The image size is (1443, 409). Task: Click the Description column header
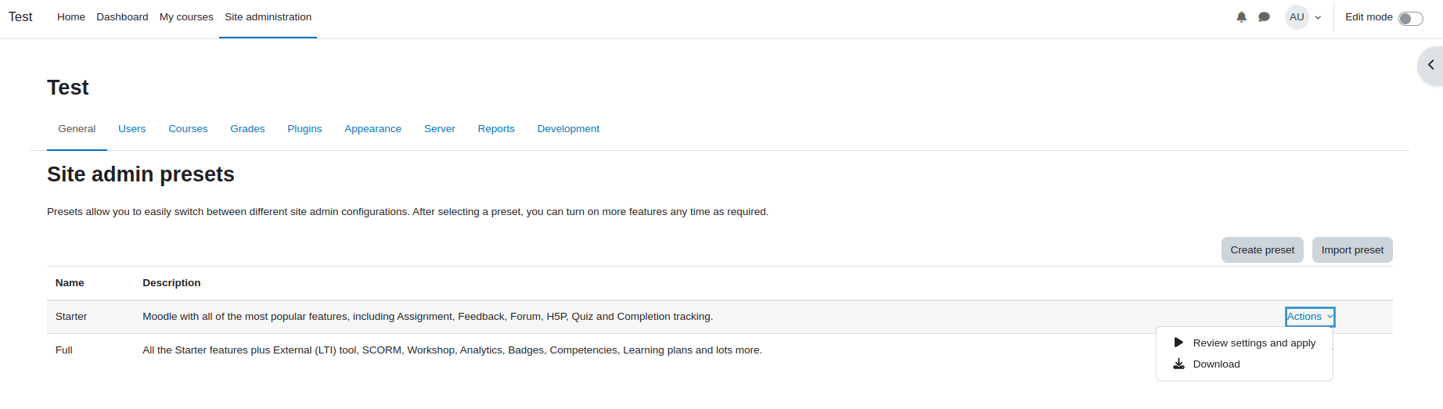point(171,283)
